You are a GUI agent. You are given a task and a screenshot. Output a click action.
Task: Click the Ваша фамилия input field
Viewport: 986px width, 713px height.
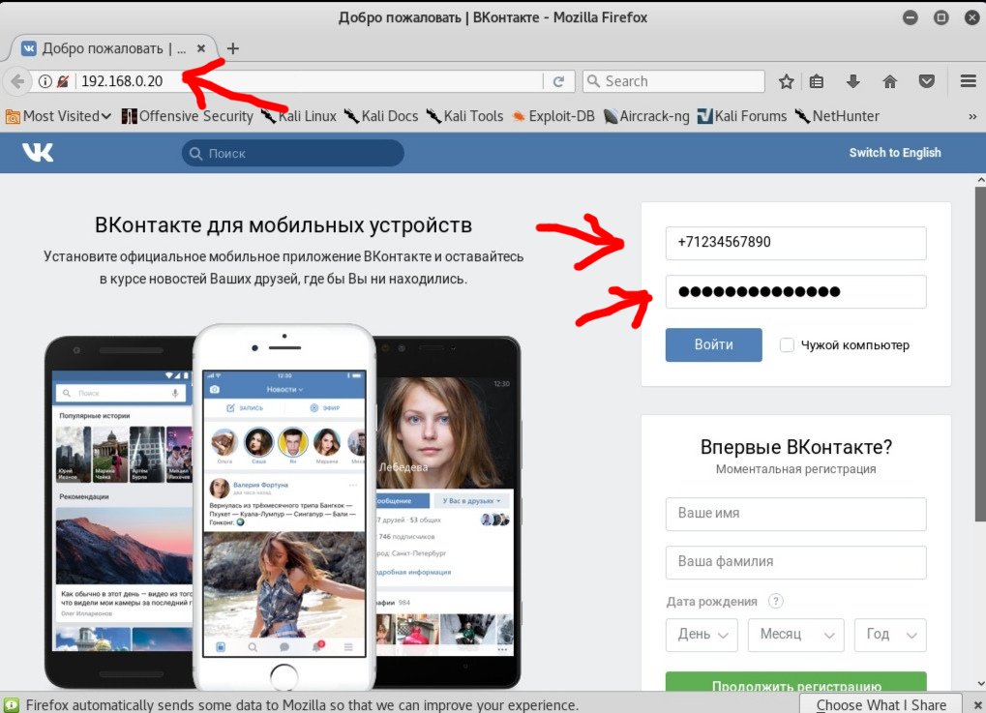[x=796, y=562]
